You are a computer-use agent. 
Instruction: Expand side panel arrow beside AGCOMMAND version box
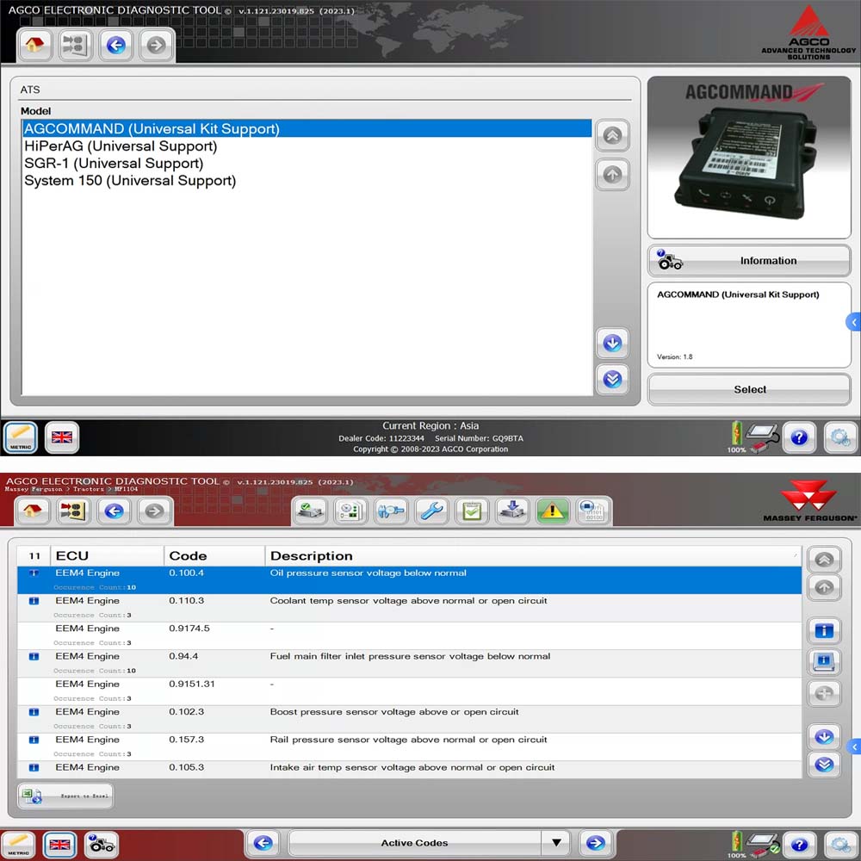point(853,322)
